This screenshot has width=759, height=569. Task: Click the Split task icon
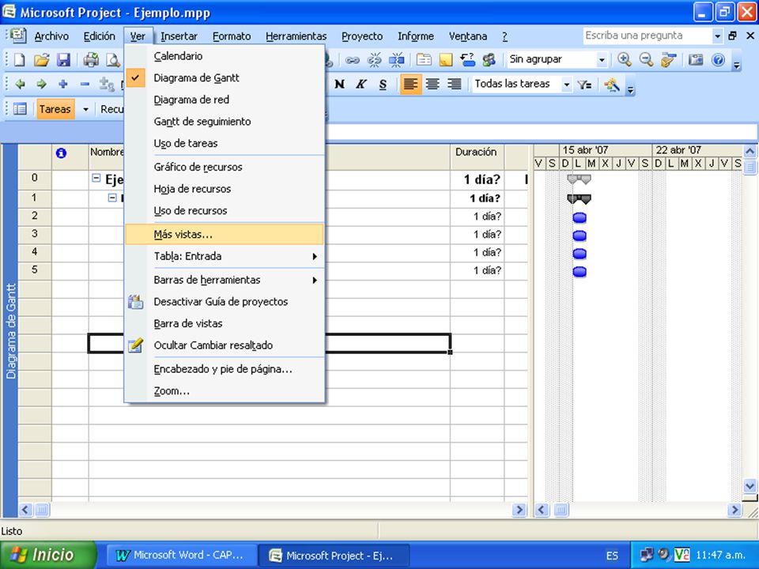point(396,60)
